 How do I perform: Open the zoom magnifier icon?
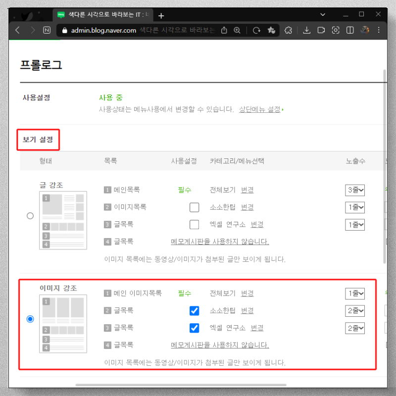[237, 30]
